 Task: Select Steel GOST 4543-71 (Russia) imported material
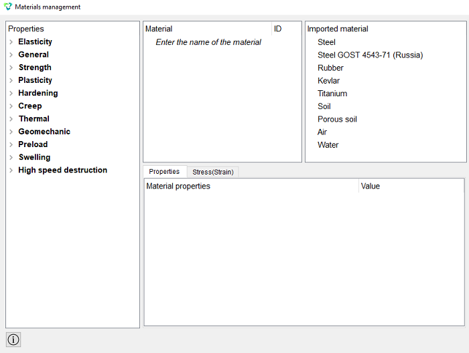[x=371, y=55]
